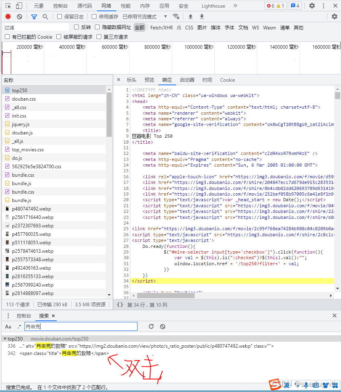The width and height of the screenshot is (341, 392).
Task: Refresh the search results icon
Action: pyautogui.click(x=151, y=326)
